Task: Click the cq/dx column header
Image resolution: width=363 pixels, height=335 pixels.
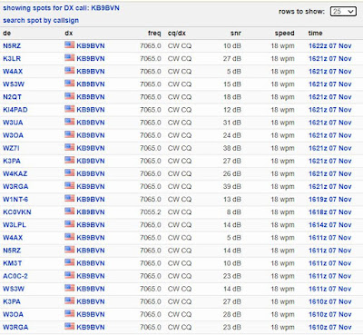Action: [177, 34]
